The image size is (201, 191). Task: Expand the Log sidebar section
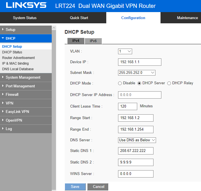point(26,129)
